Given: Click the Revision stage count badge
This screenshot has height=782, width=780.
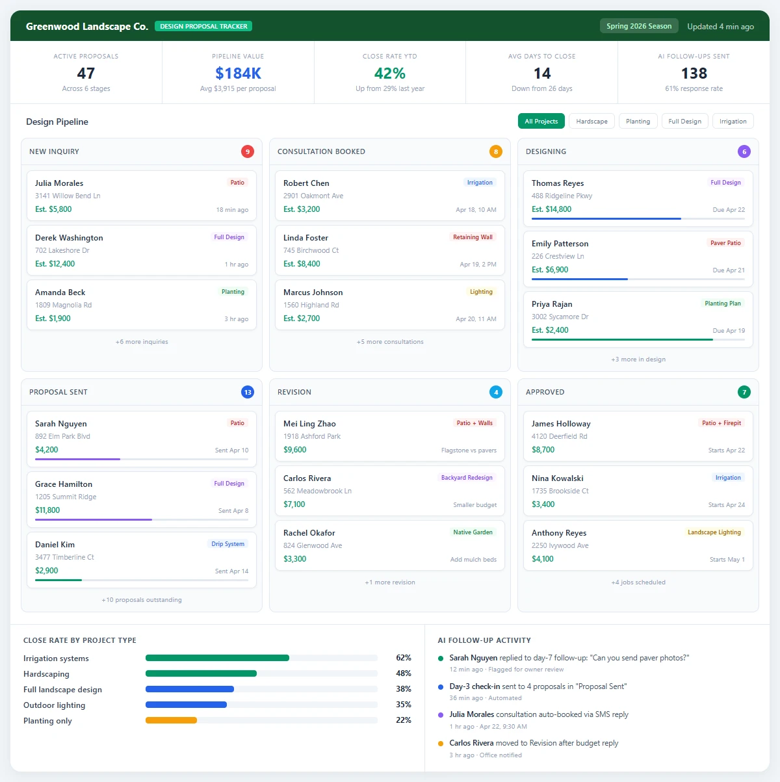Looking at the screenshot, I should point(496,392).
